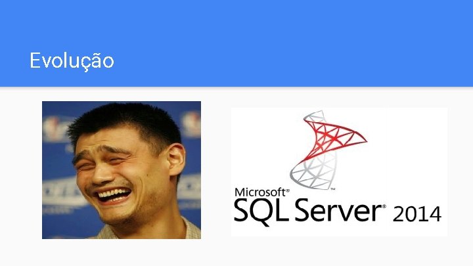Click the TM mark beside the logo swirl
The height and width of the screenshot is (266, 473).
click(x=332, y=189)
